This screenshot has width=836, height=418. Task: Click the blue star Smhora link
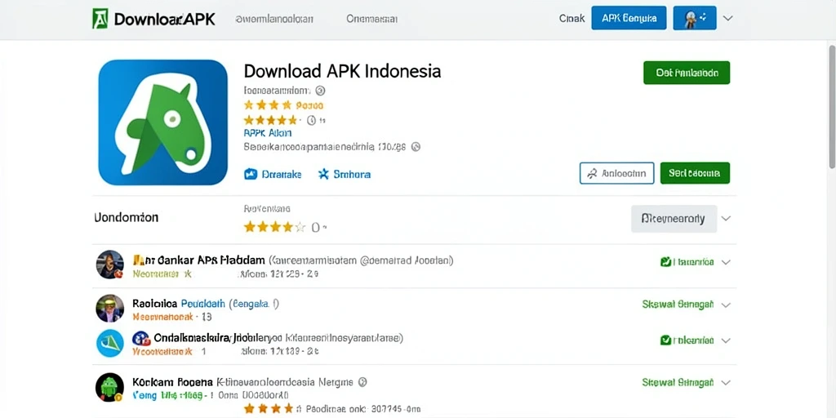pyautogui.click(x=344, y=174)
